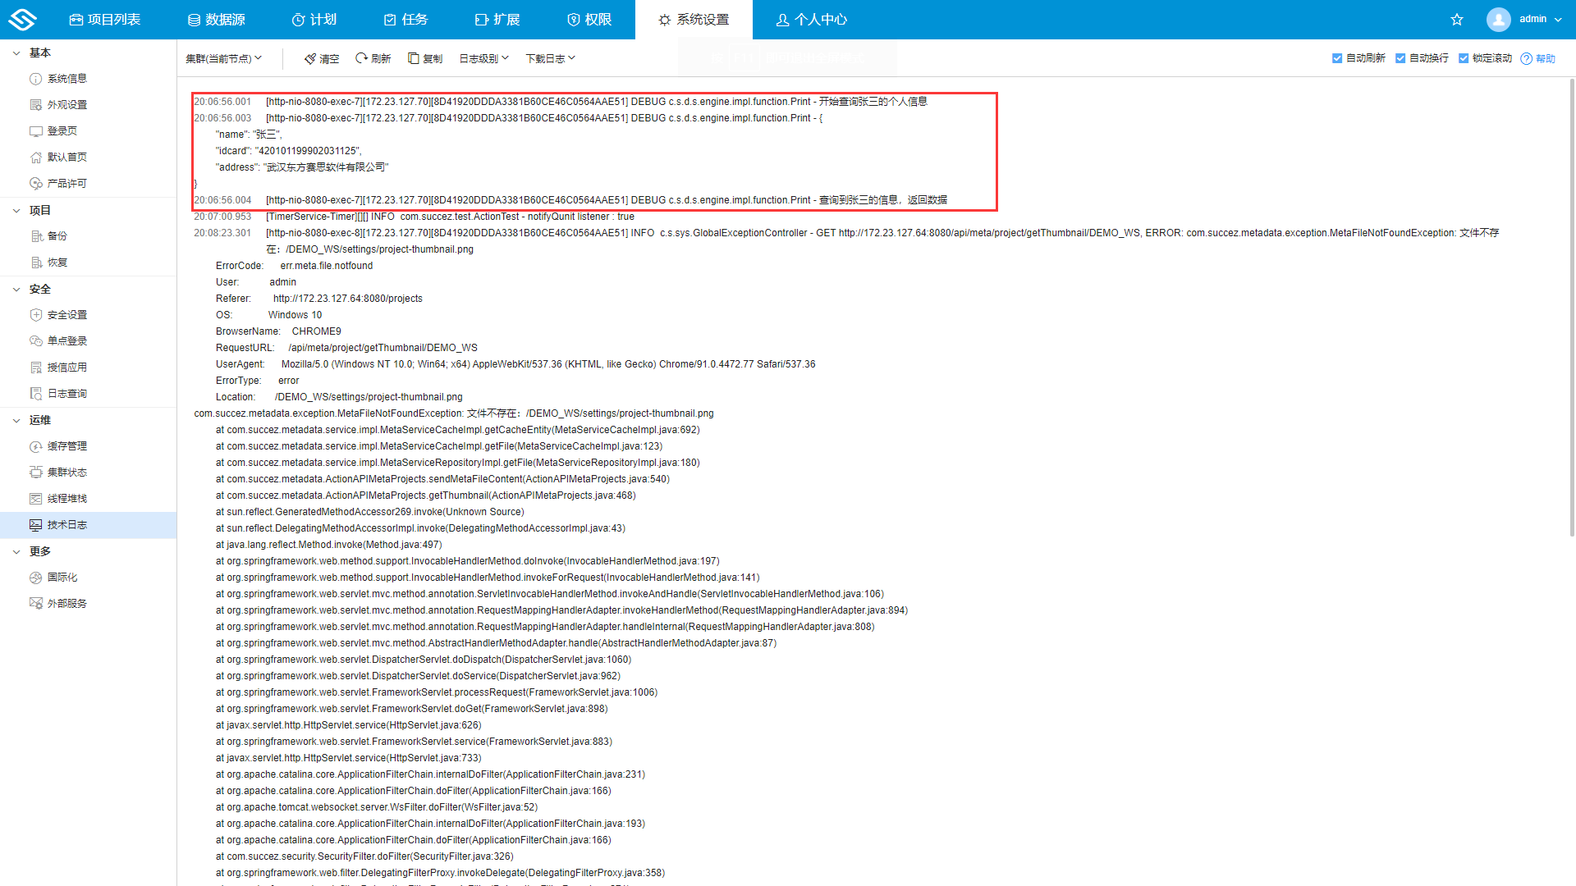Open 系统信息 from the sidebar
1576x886 pixels.
click(66, 79)
